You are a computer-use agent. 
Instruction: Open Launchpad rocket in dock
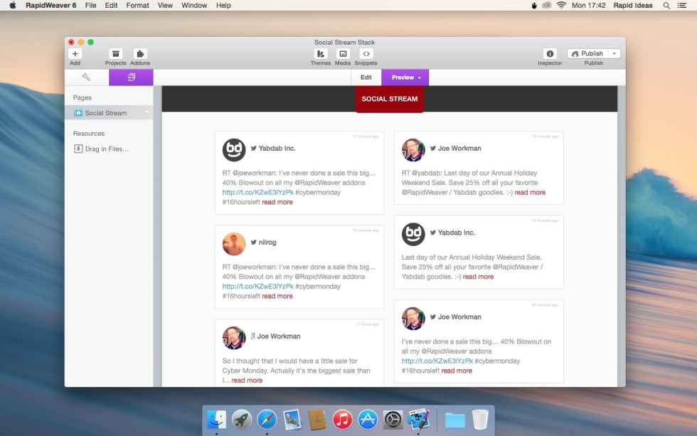(241, 419)
